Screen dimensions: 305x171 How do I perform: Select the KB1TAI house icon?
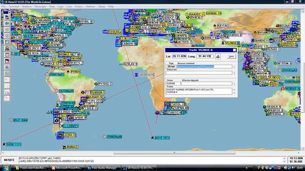point(215,26)
